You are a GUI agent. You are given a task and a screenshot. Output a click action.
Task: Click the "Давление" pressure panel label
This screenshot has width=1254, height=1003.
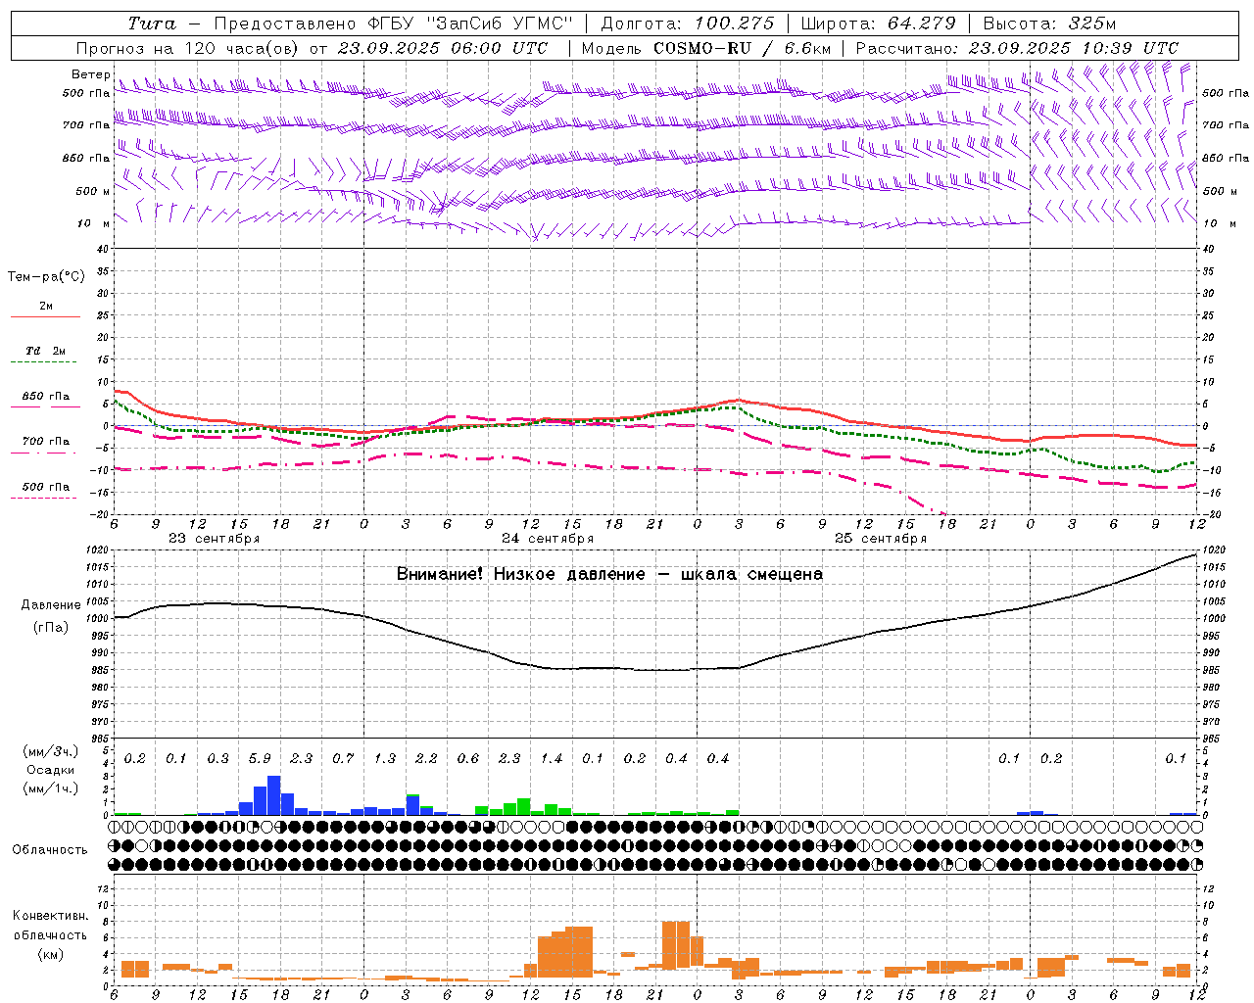pos(51,605)
